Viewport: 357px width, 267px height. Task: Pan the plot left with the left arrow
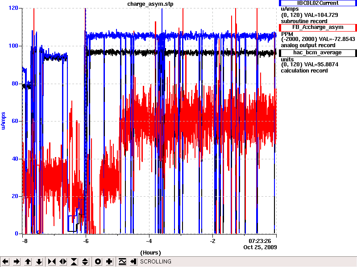[x=5, y=262]
